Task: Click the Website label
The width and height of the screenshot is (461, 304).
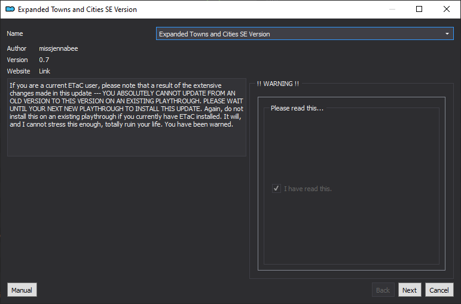Action: pos(19,71)
